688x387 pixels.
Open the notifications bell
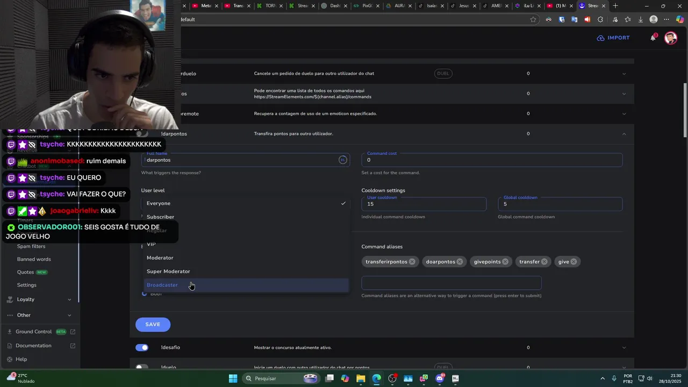coord(653,38)
